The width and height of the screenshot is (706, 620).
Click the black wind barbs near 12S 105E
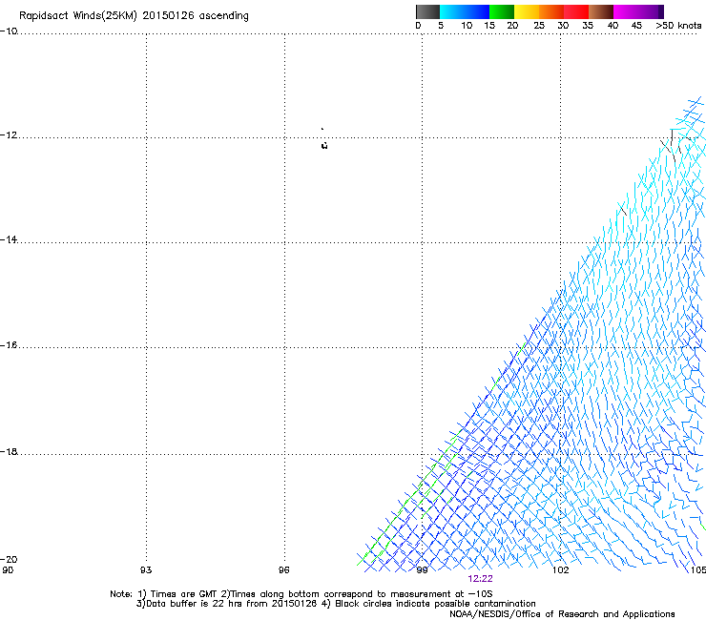point(674,145)
